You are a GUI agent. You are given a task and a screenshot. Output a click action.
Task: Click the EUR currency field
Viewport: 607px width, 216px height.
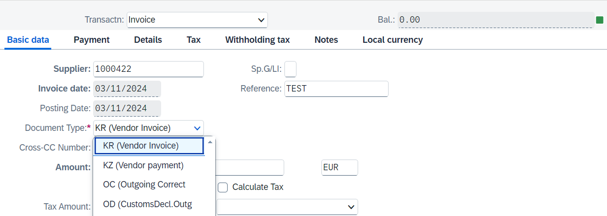339,168
